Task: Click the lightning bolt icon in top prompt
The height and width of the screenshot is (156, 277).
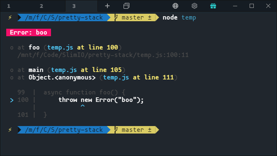Action: (10, 17)
